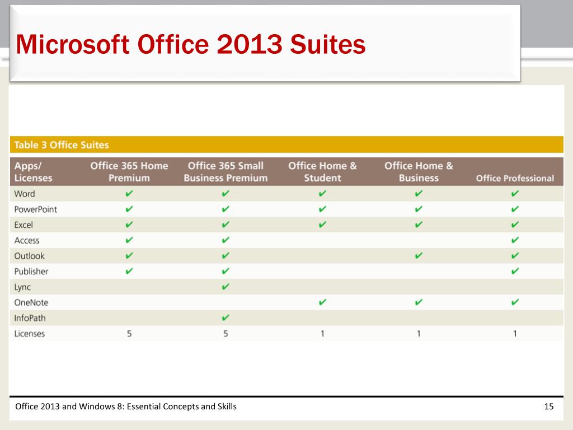Click the slide title Microsoft Office 2013 Suites
This screenshot has width=573, height=430.
coord(190,44)
